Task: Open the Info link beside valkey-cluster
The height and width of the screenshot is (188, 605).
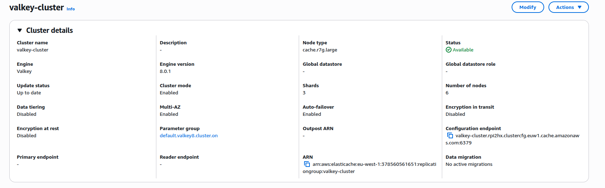Action: pyautogui.click(x=70, y=9)
